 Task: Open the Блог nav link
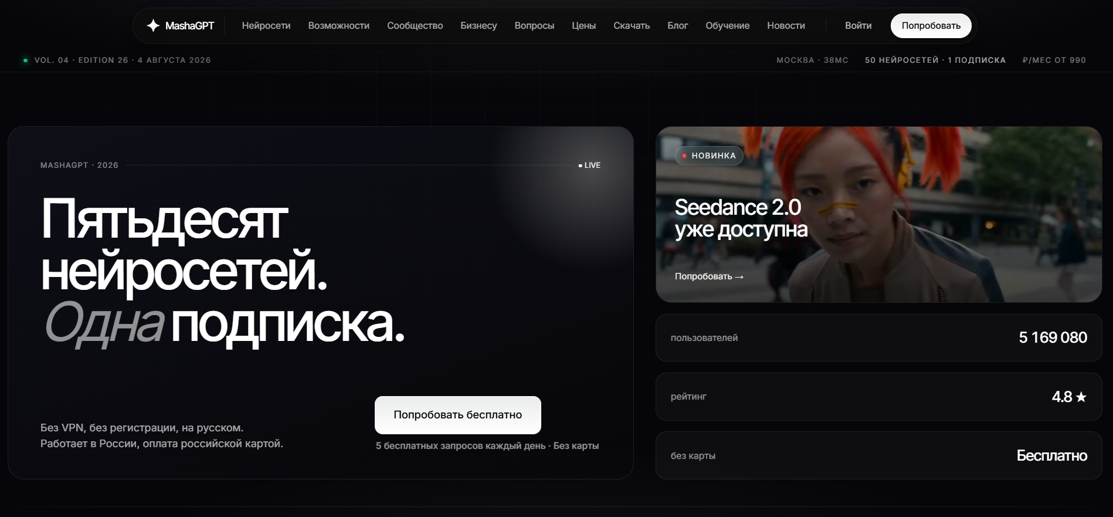point(677,26)
